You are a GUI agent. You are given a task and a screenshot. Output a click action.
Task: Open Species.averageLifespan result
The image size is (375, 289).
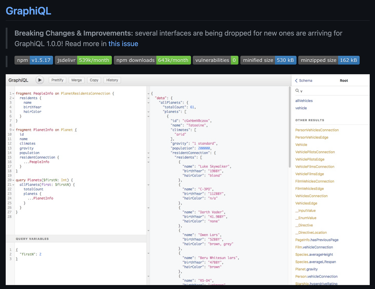click(x=316, y=262)
